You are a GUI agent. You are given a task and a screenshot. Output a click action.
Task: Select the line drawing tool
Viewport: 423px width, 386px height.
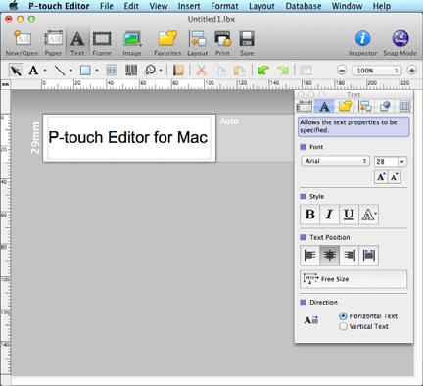(60, 71)
